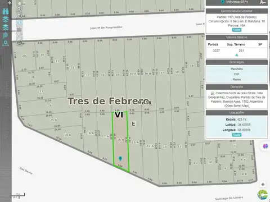Viewport: 270px width, 202px height.
Task: Download the DXF file
Action: (x=237, y=74)
